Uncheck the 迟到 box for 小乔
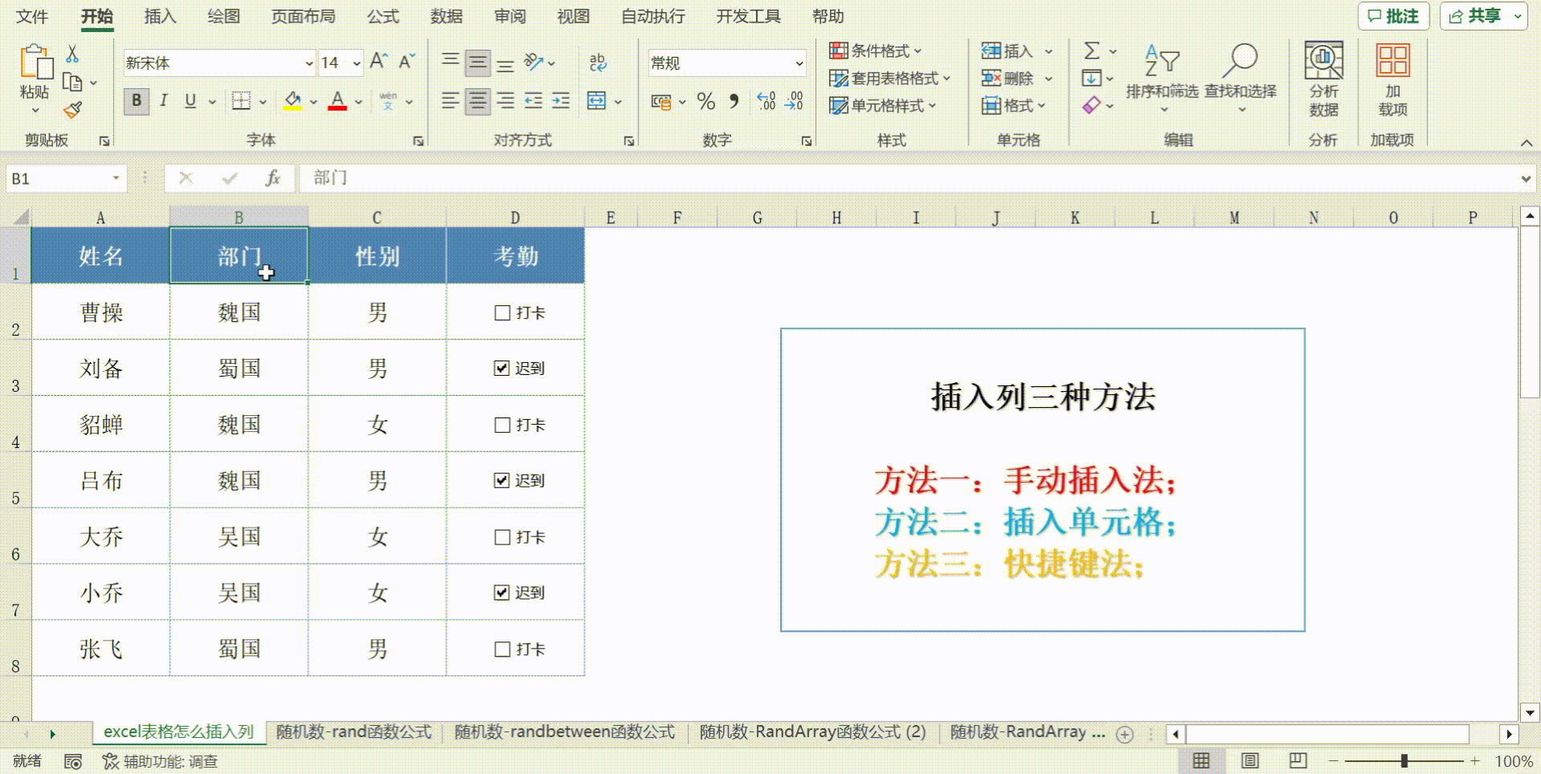Viewport: 1541px width, 774px height. coord(502,593)
